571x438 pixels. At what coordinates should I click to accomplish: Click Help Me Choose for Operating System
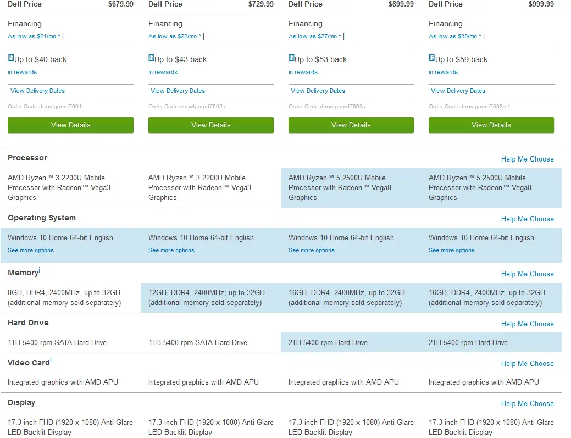pos(527,219)
